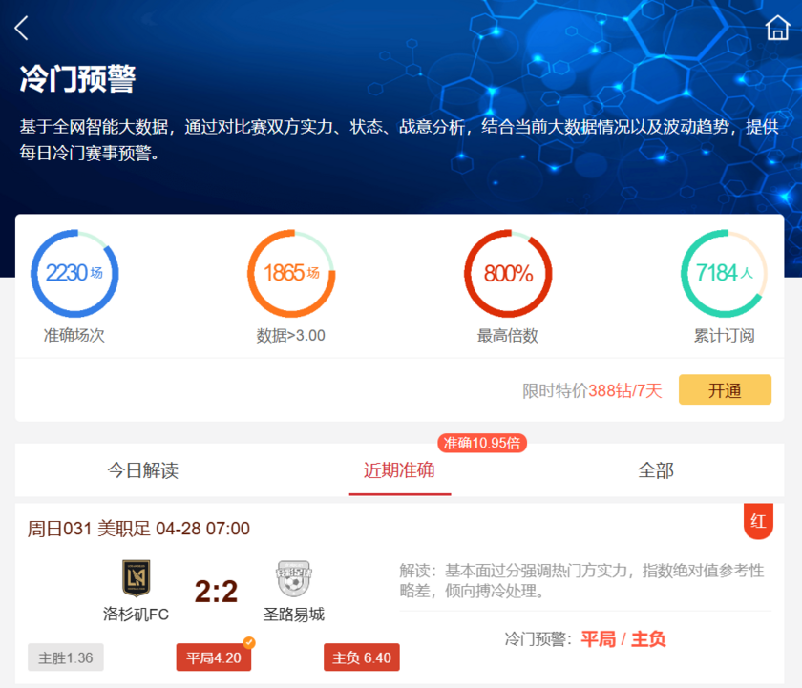This screenshot has width=802, height=688.
Task: Click the 准确场次 label
Action: (74, 335)
